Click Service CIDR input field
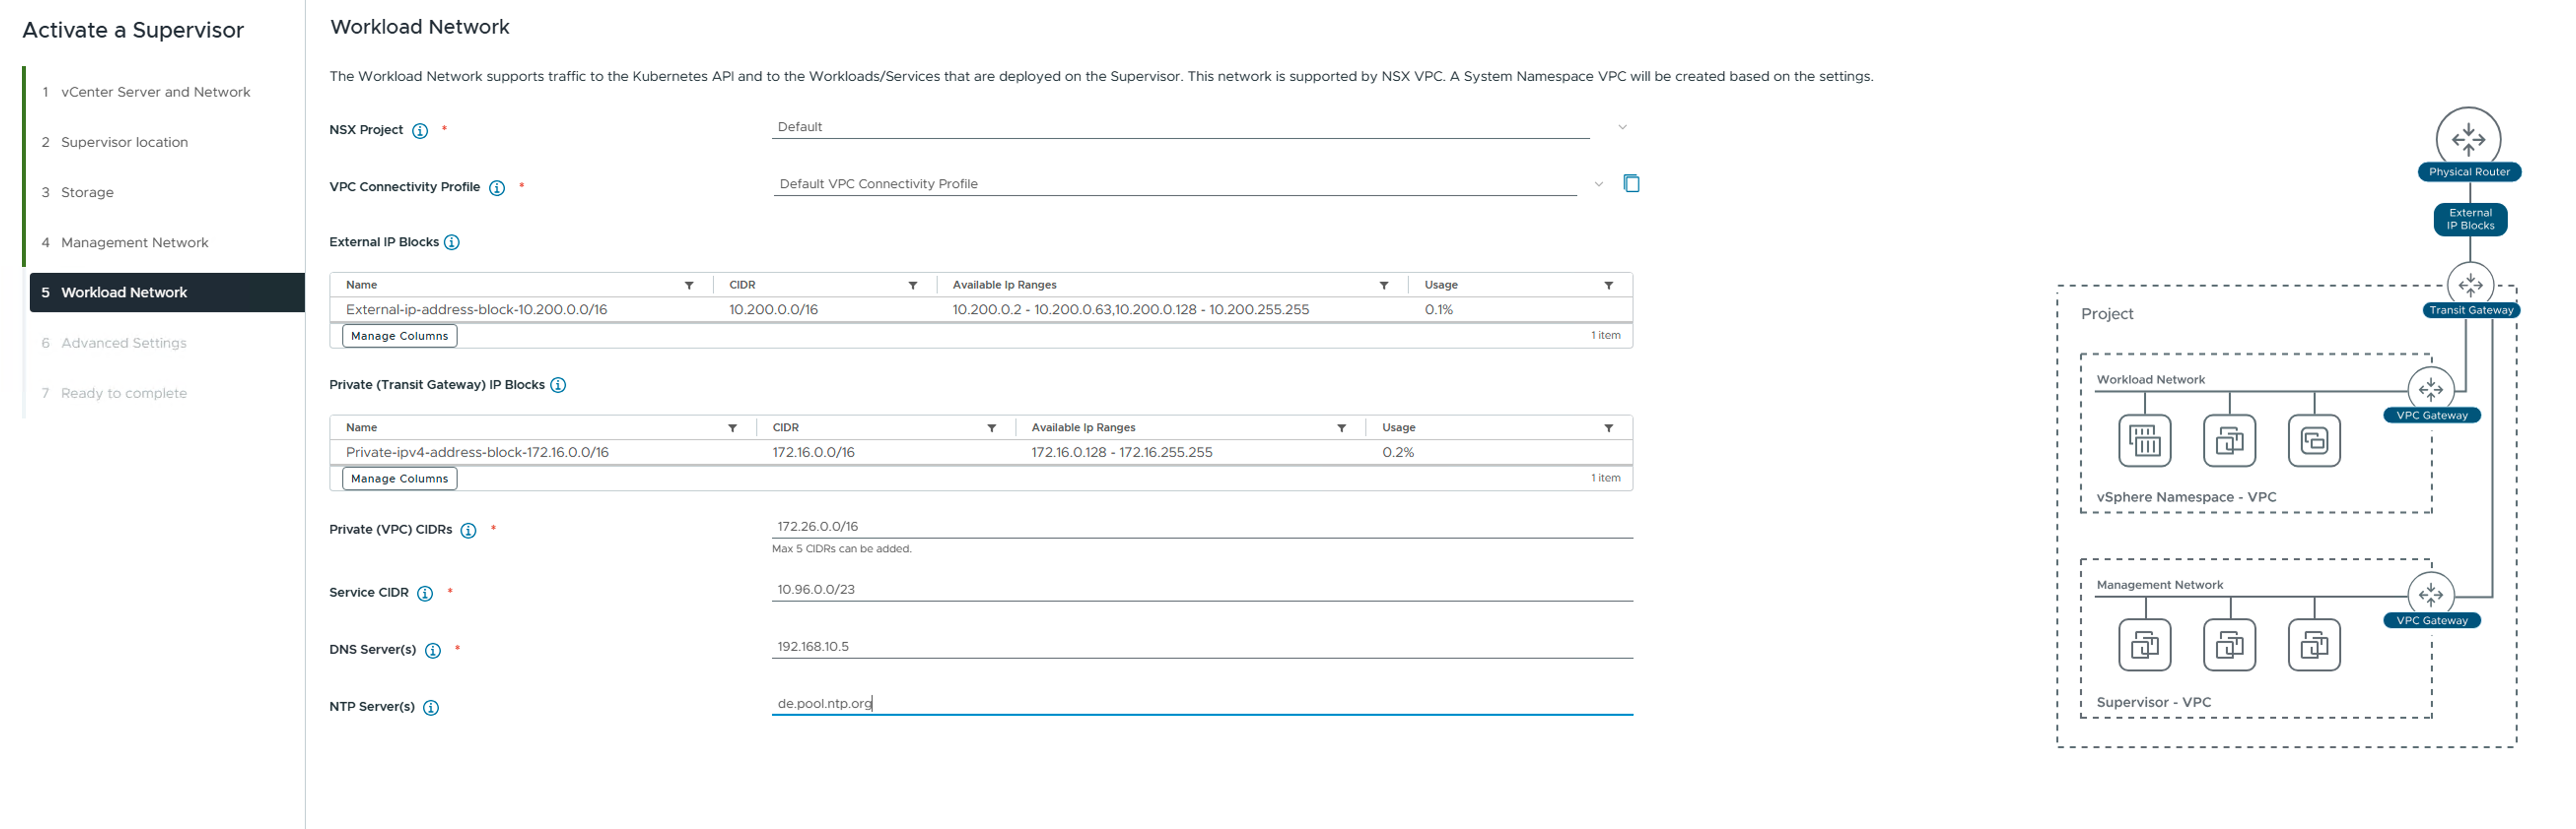The width and height of the screenshot is (2576, 829). [x=1202, y=589]
